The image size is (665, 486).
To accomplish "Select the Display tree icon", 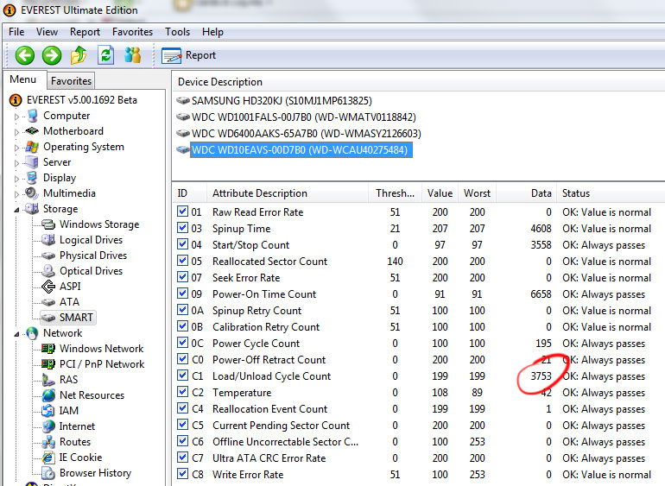I will click(32, 178).
